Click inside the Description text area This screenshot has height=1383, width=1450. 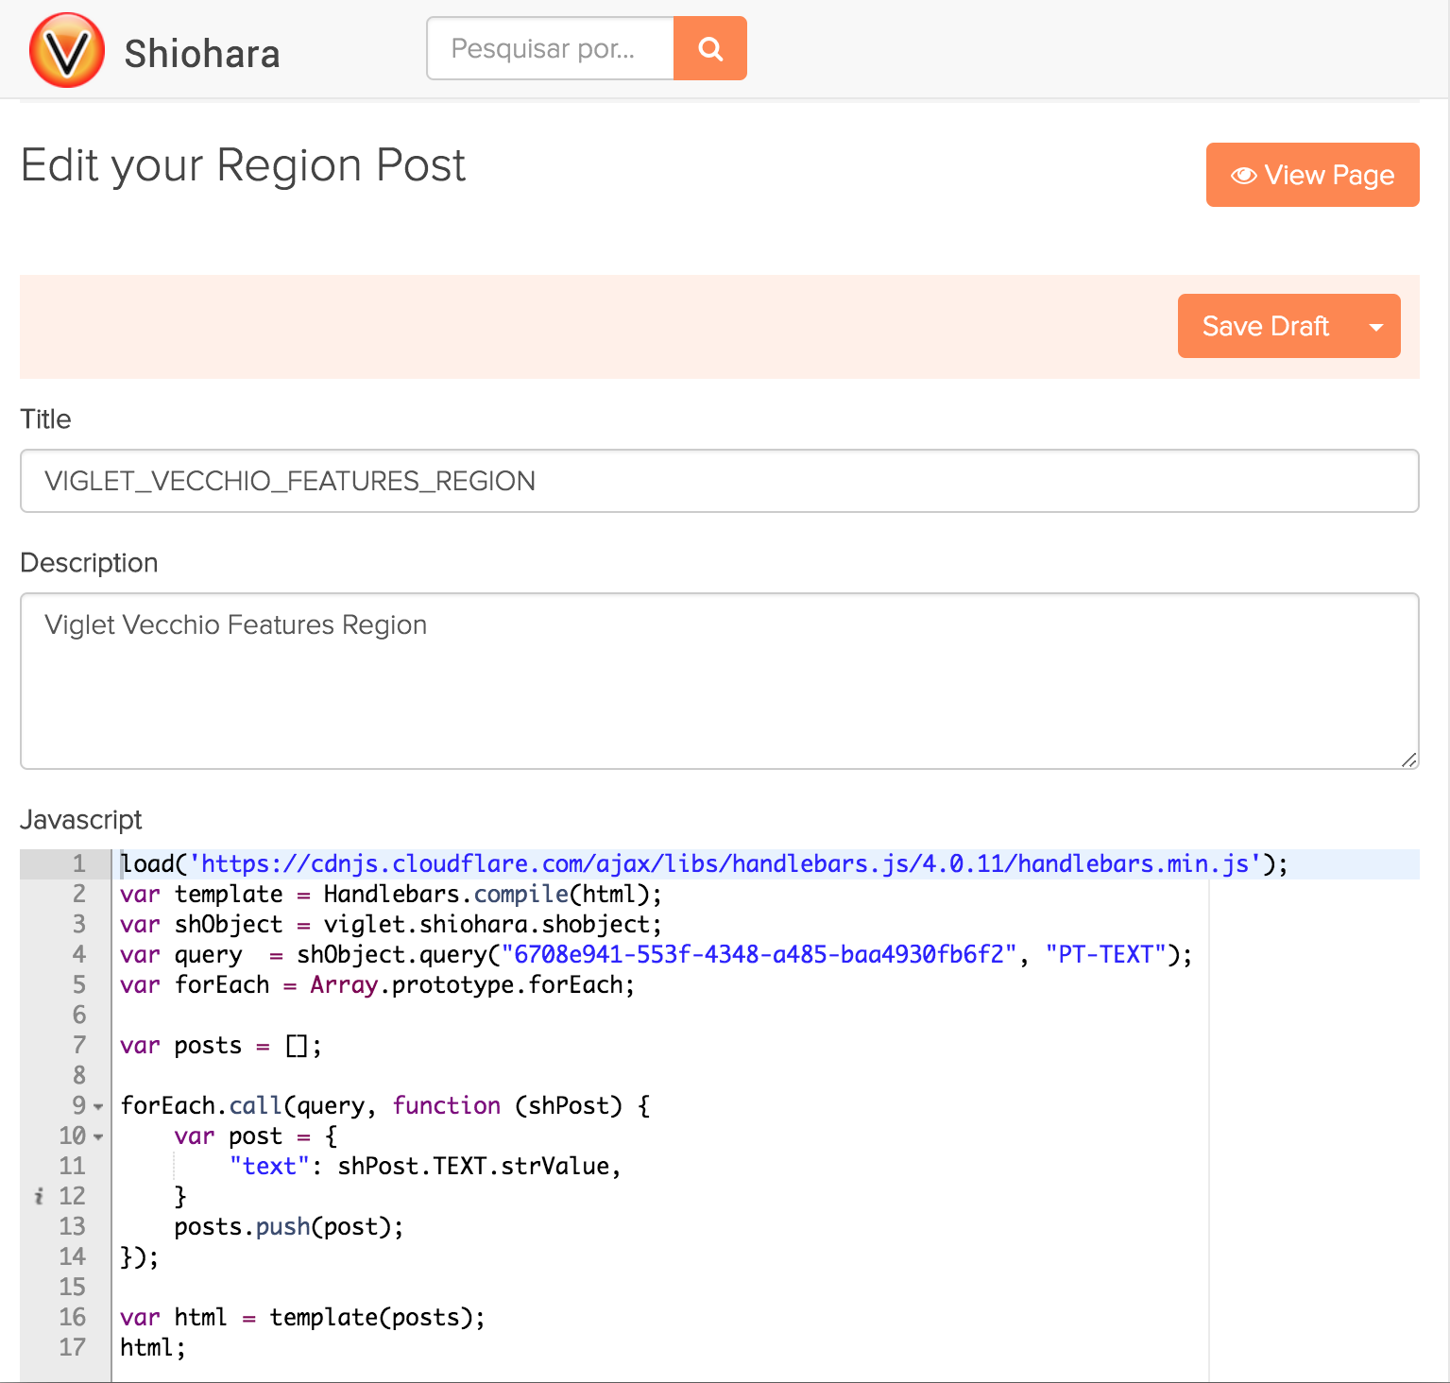719,680
